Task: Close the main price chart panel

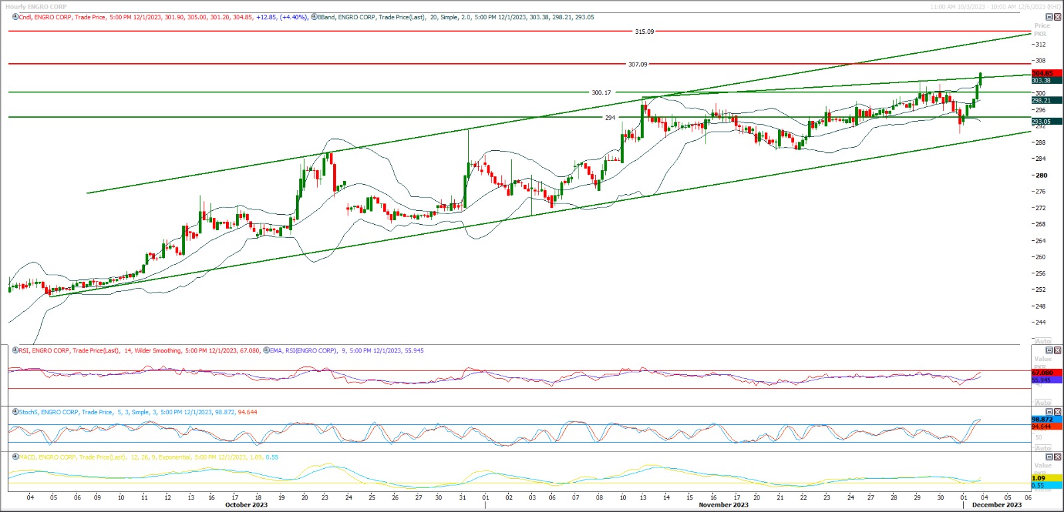Action: (x=1057, y=17)
